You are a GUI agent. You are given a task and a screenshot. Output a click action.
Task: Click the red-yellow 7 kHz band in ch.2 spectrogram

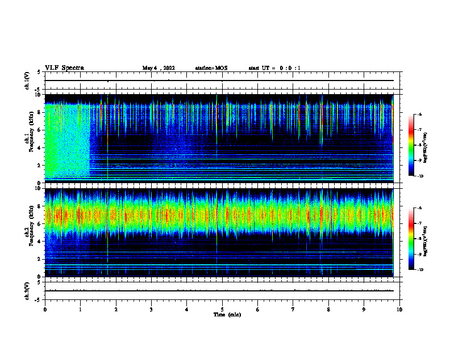click(219, 215)
